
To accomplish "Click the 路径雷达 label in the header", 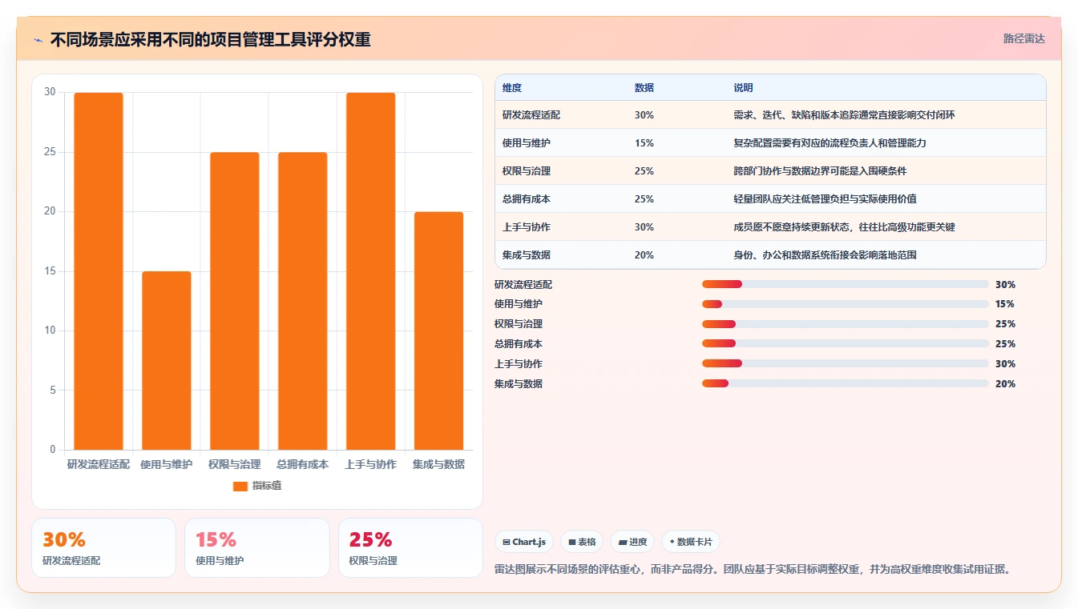I will pyautogui.click(x=1023, y=38).
